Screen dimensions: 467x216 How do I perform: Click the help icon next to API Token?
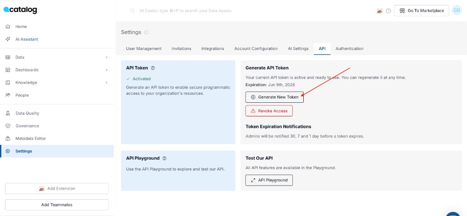pos(153,68)
